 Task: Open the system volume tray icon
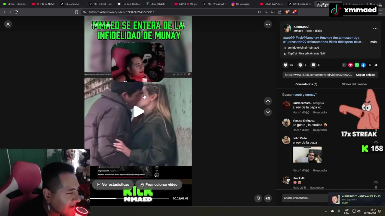coord(359,211)
